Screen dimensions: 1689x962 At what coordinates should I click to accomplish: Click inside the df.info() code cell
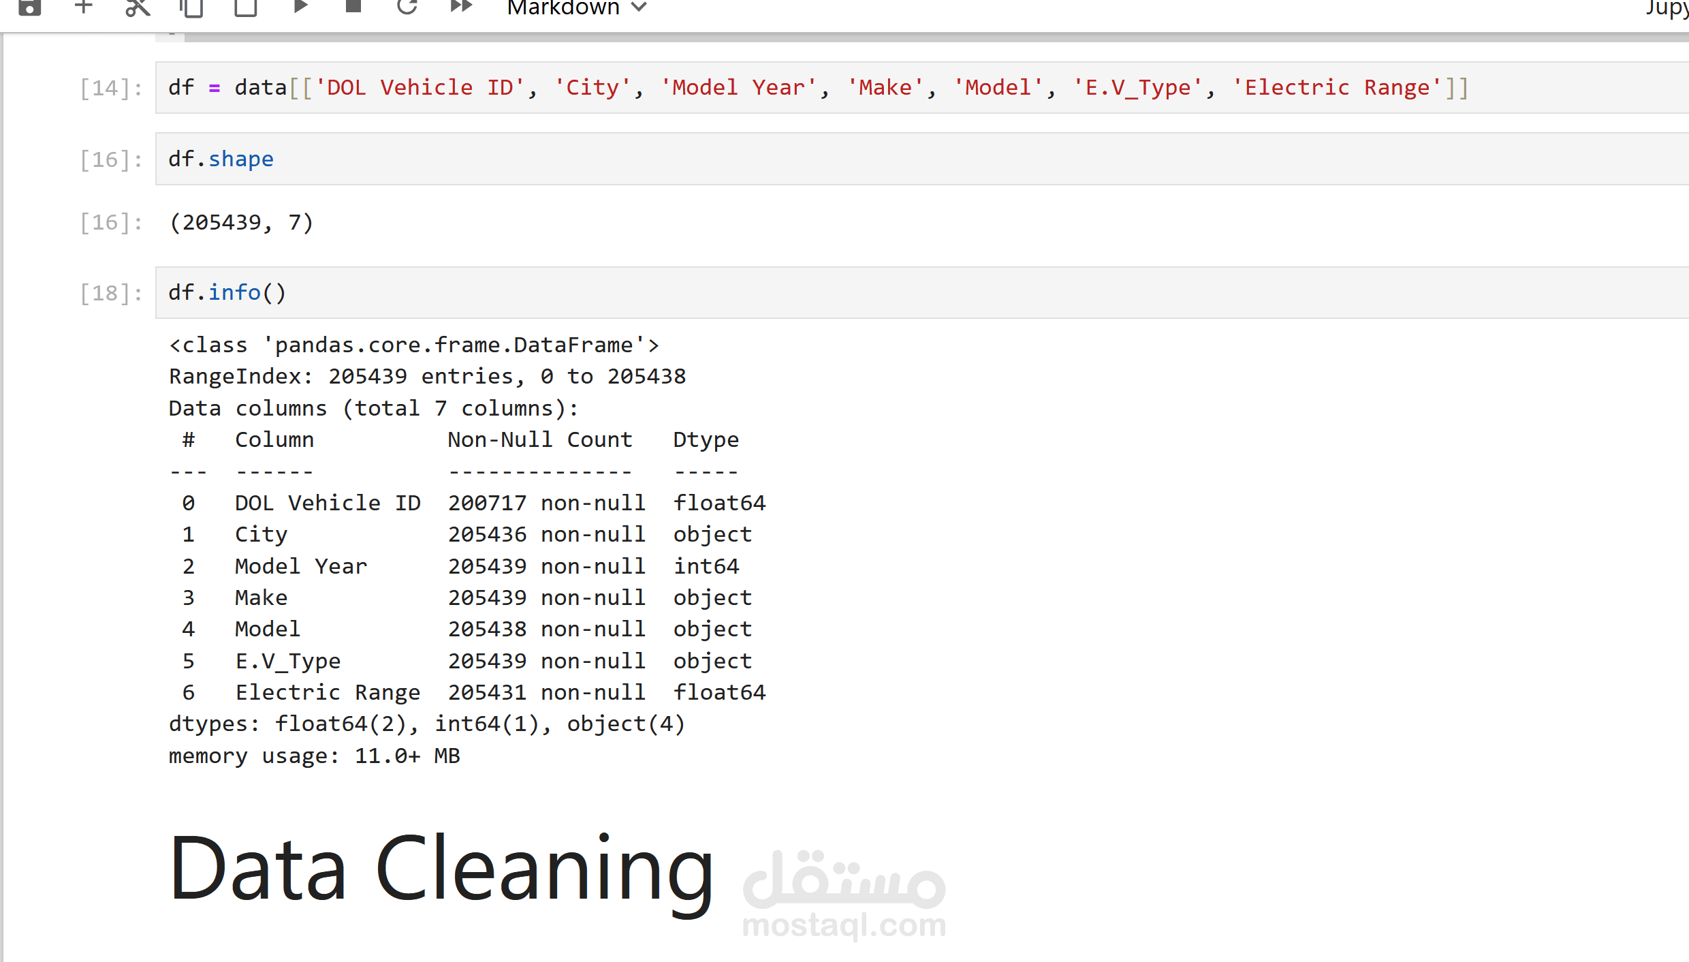[x=885, y=292]
